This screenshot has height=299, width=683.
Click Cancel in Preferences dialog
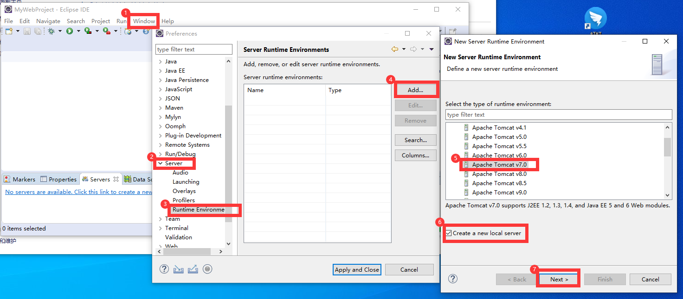409,269
